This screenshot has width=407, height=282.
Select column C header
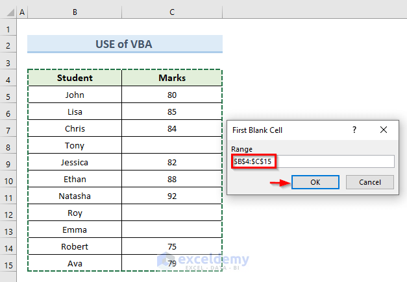pos(172,12)
